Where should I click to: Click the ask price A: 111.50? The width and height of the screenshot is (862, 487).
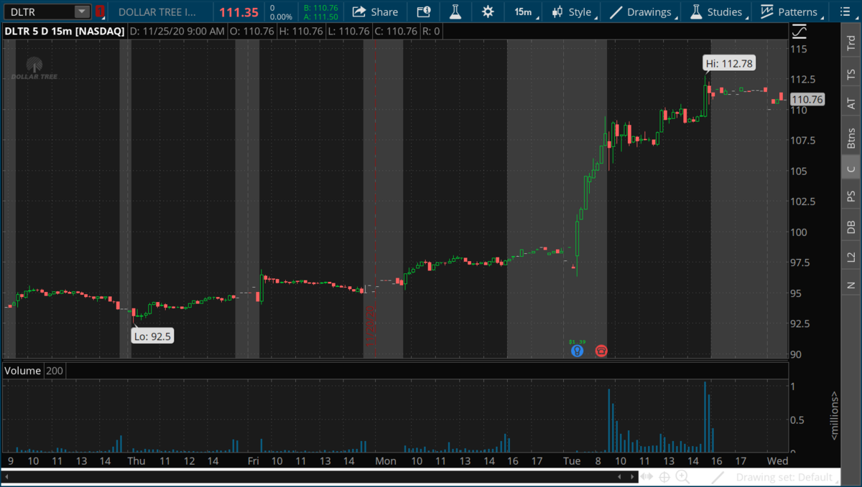click(x=320, y=16)
